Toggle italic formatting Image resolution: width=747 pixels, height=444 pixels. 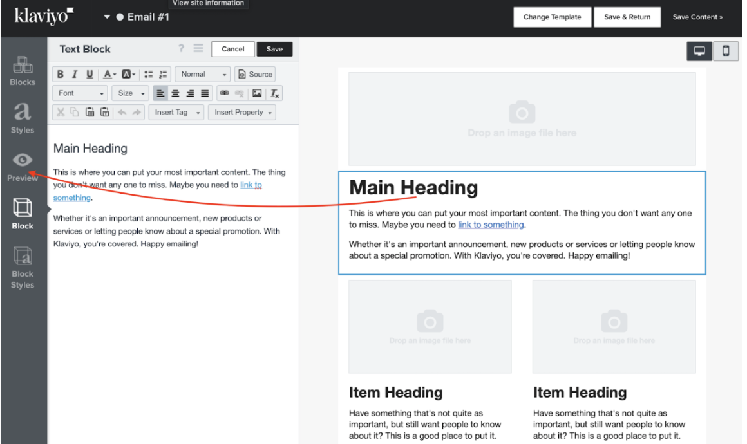click(x=75, y=74)
